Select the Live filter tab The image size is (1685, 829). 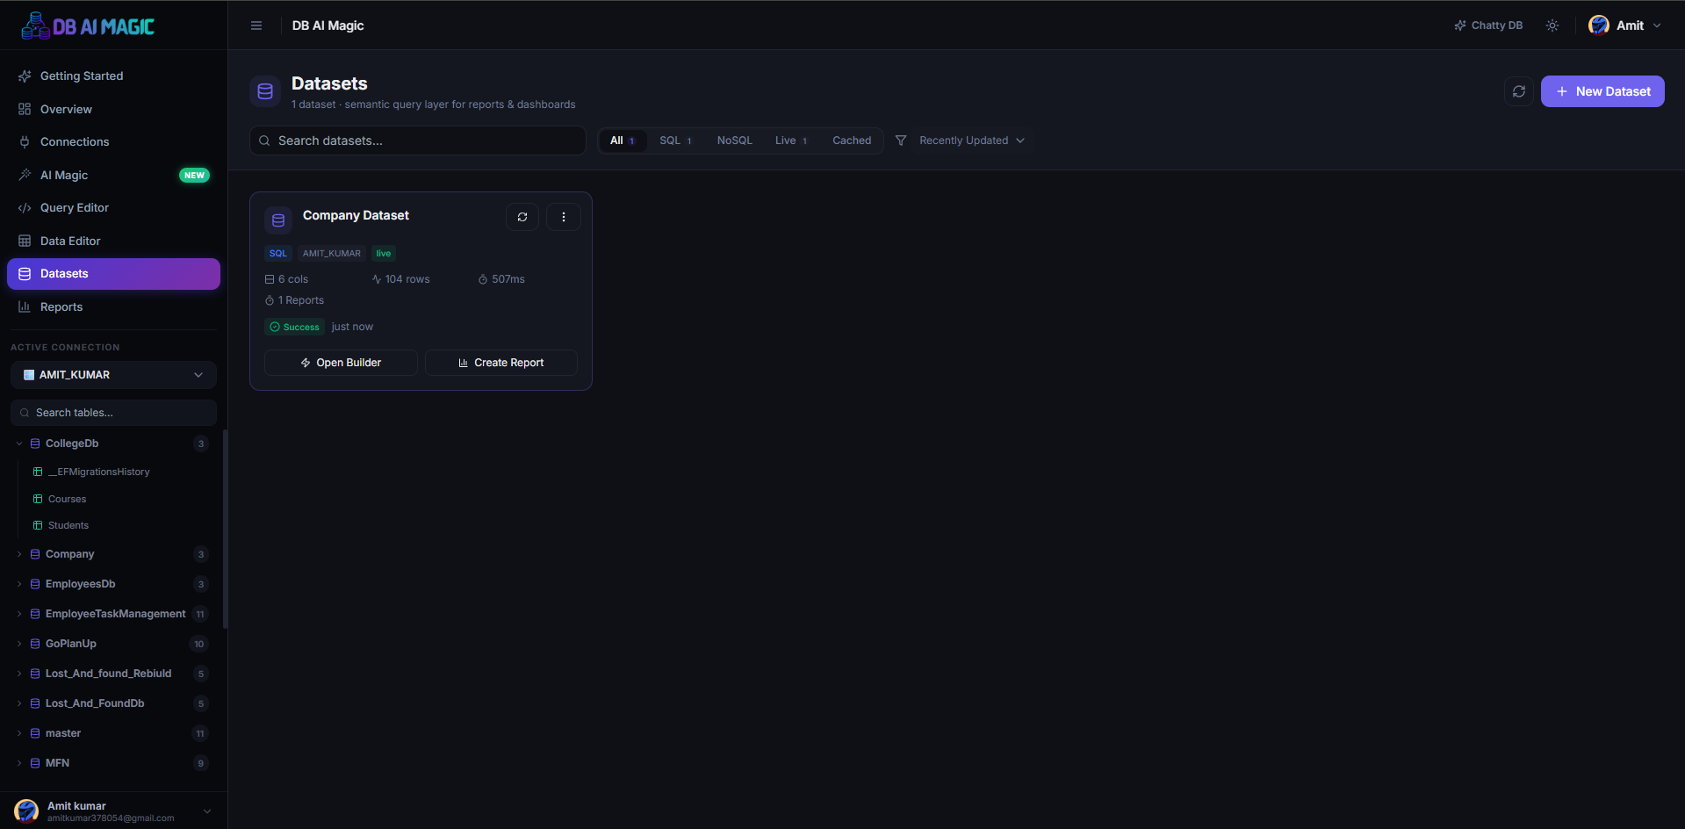coord(791,141)
